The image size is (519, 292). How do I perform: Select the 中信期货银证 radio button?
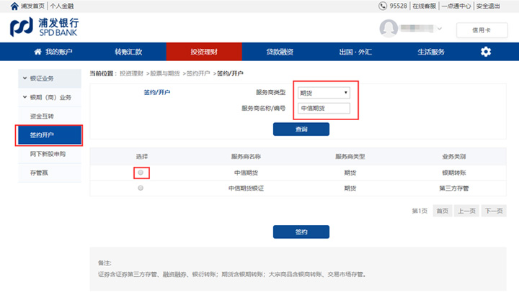(x=141, y=188)
